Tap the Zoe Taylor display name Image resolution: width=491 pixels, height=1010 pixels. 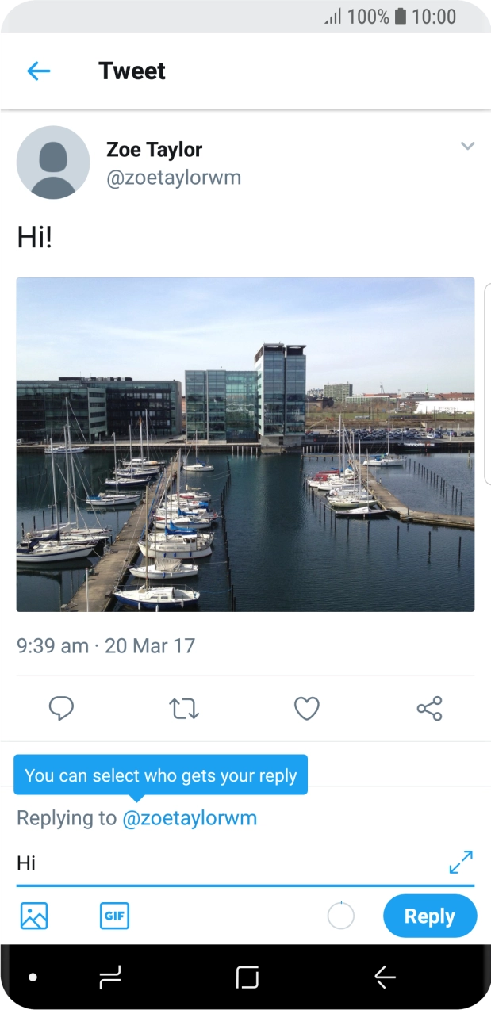point(154,149)
